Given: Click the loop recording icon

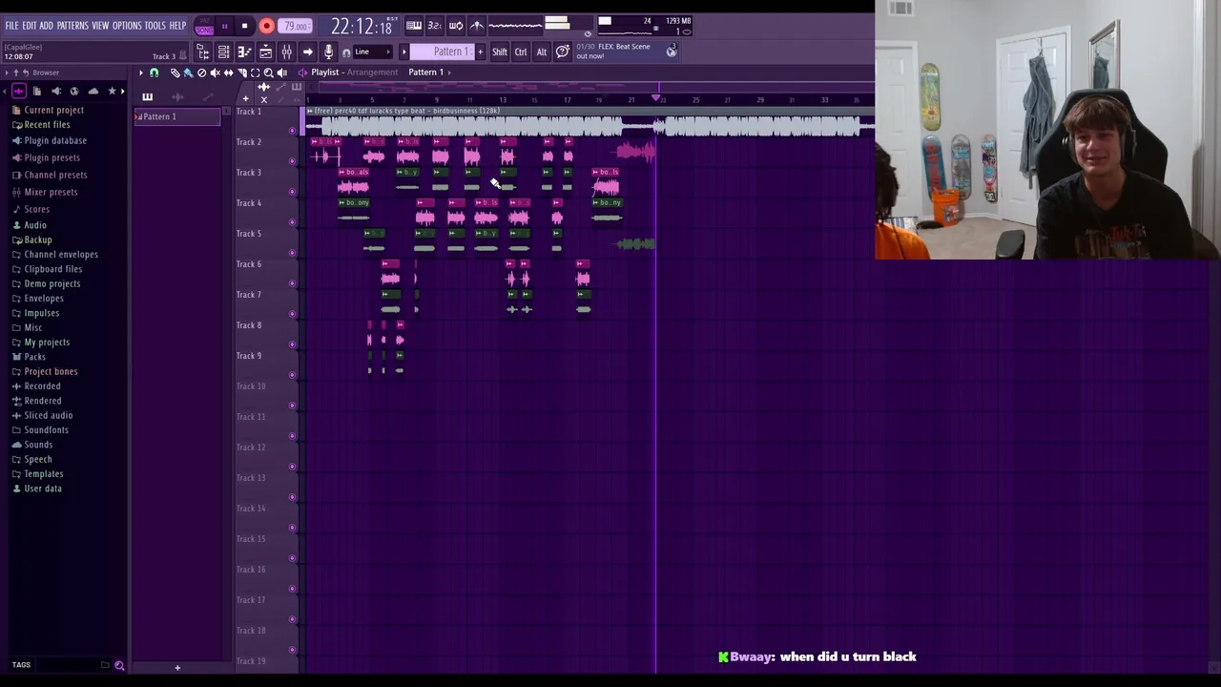Looking at the screenshot, I should 456,26.
